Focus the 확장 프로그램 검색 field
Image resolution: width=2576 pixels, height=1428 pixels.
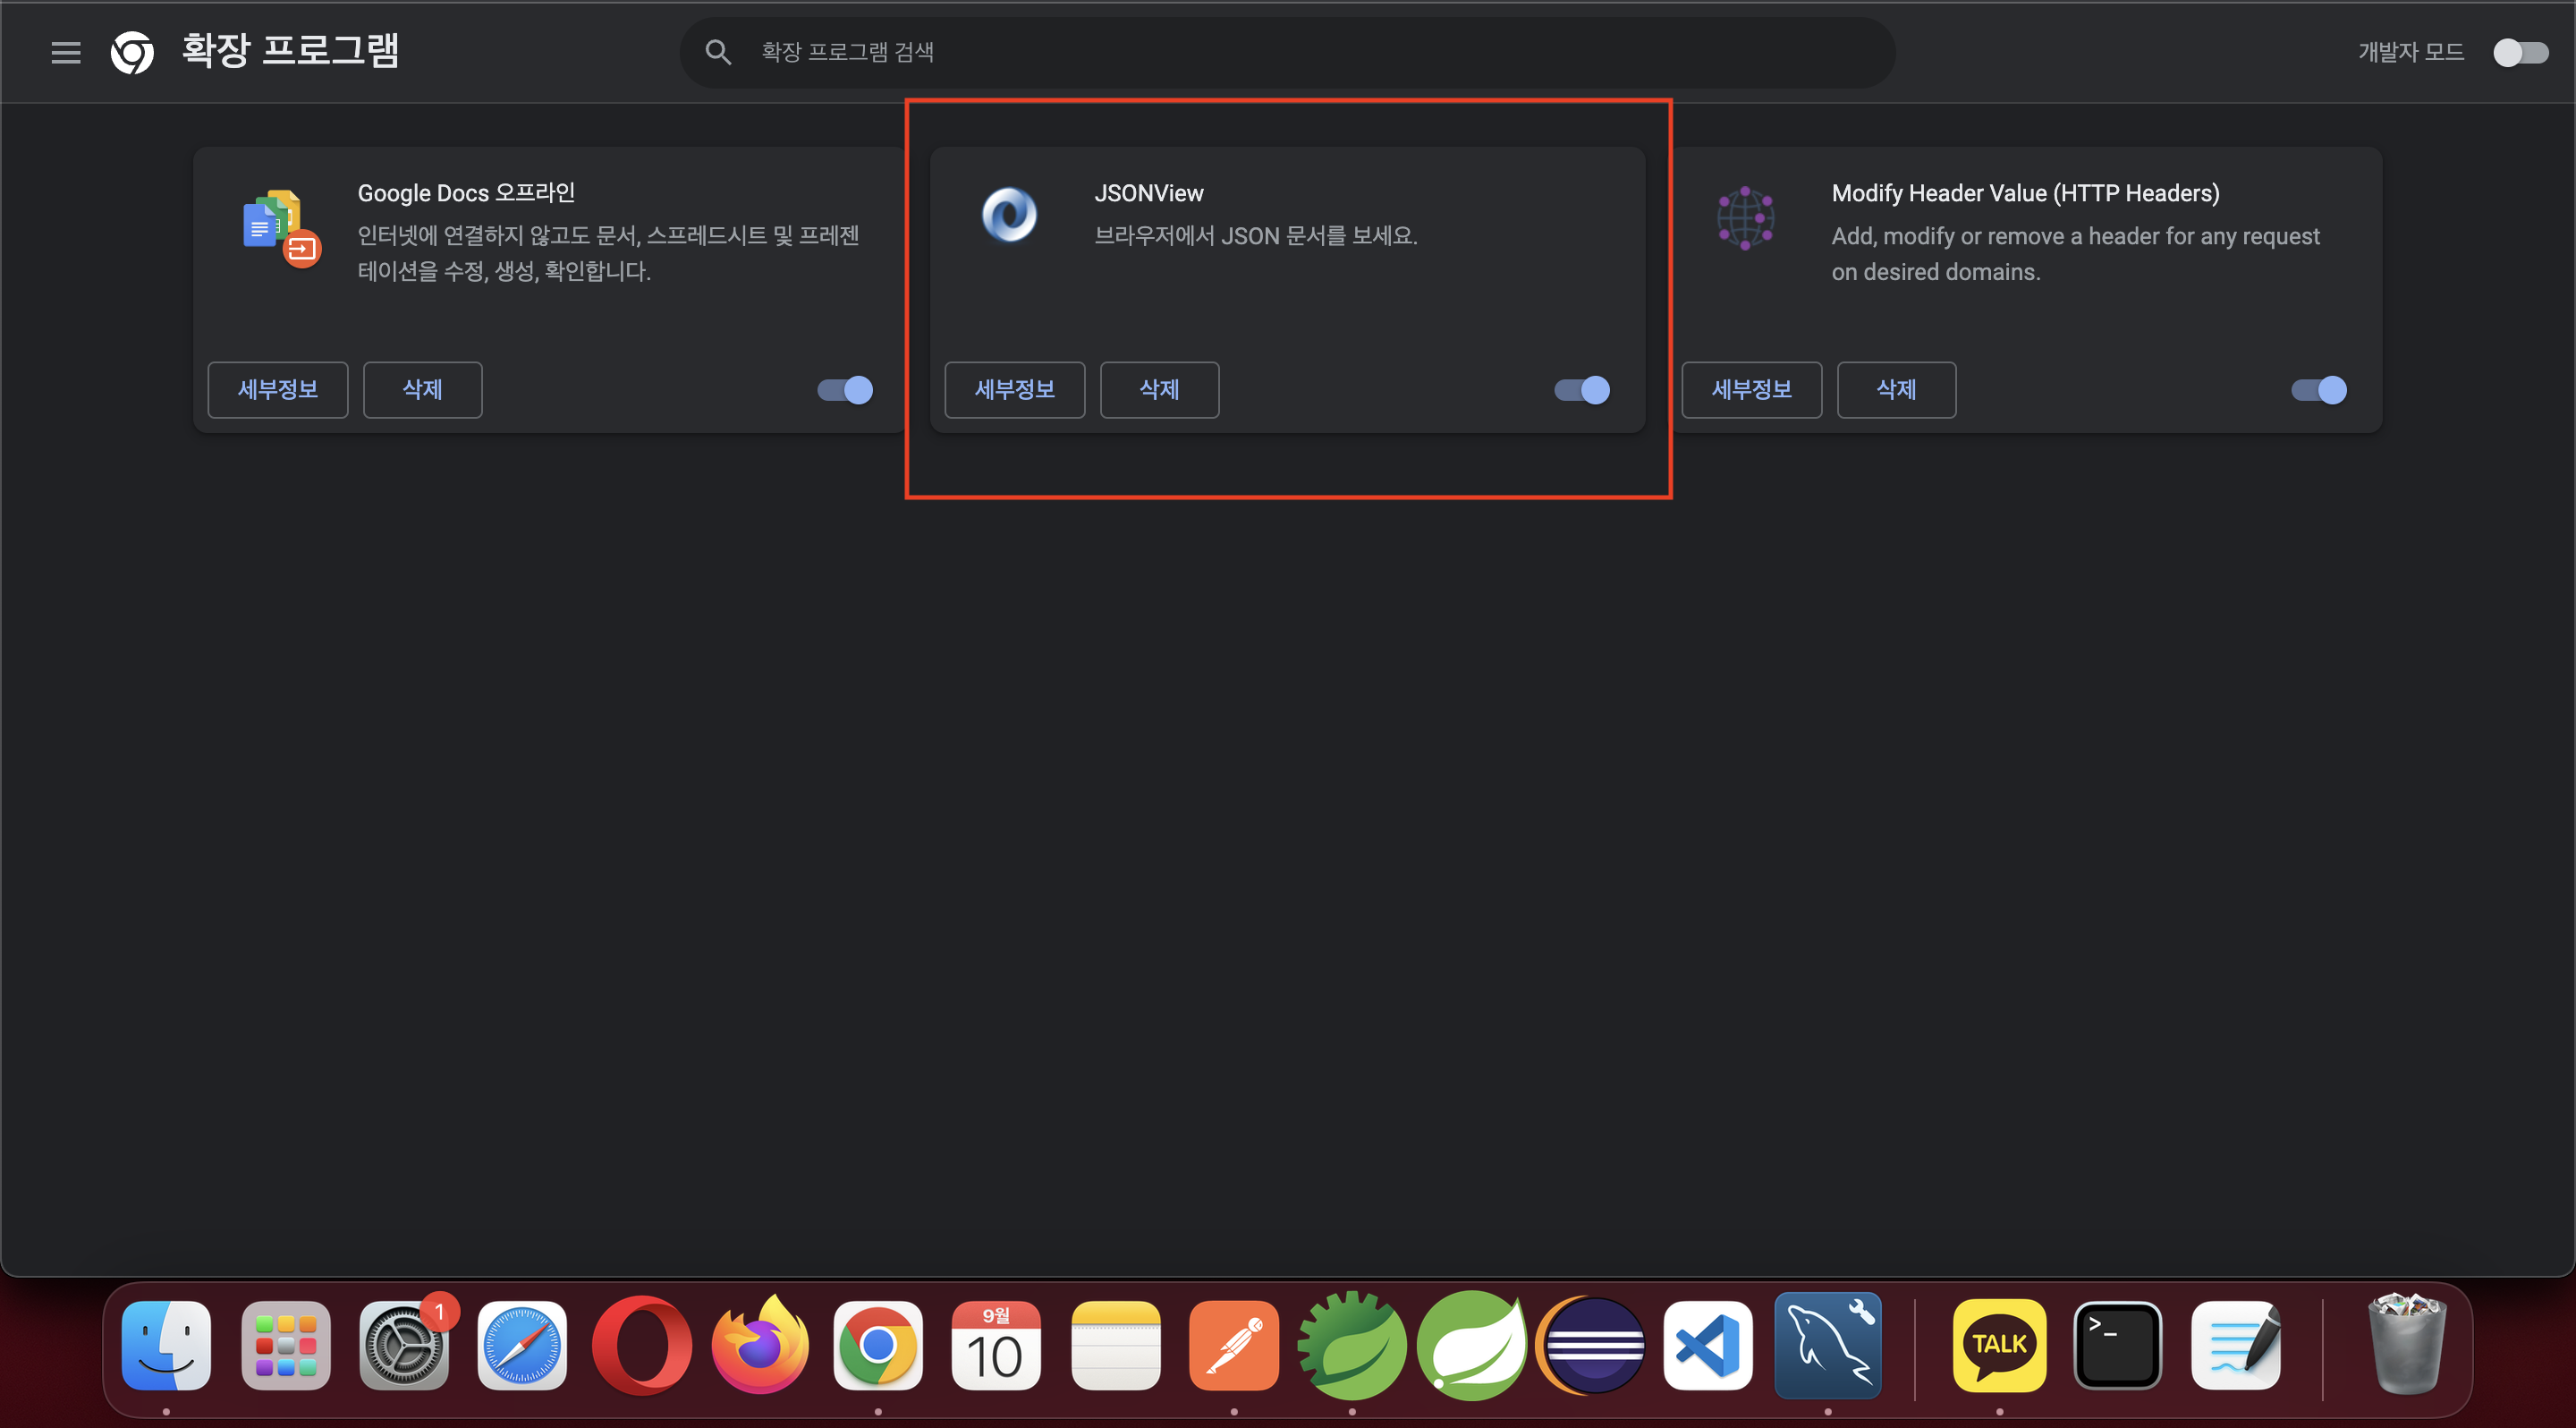point(1300,52)
